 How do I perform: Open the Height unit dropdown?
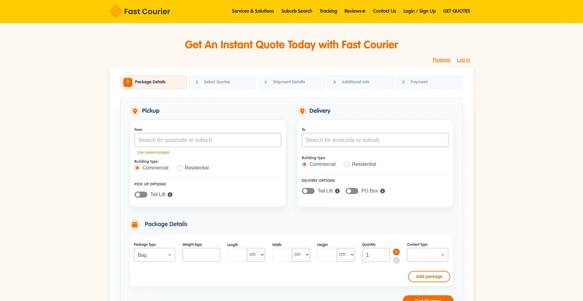coord(346,255)
